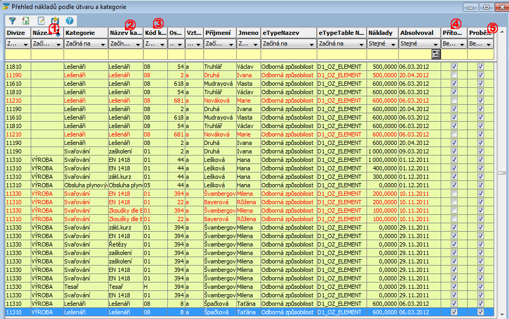This screenshot has height=319, width=509.
Task: Click the Absolvoval column header
Action: (419, 33)
